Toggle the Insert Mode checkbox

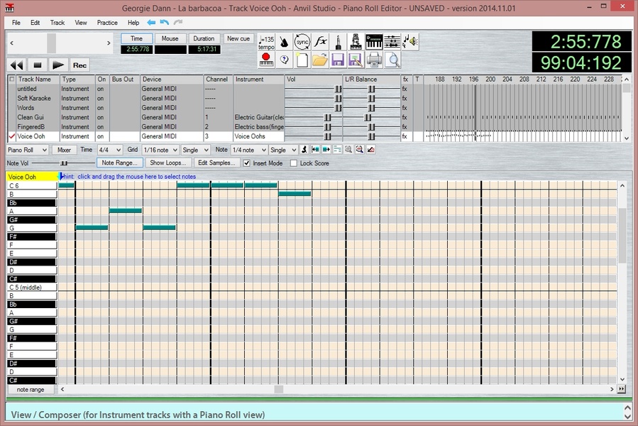click(247, 163)
